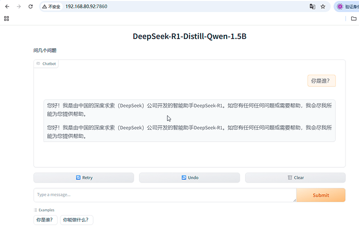Clear the chat with Clear button

pyautogui.click(x=296, y=178)
